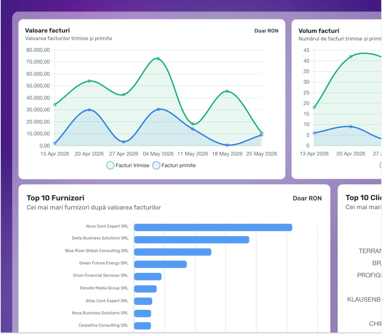The width and height of the screenshot is (382, 334).
Task: Click the Top 10 Furnizori heading
Action: [55, 198]
